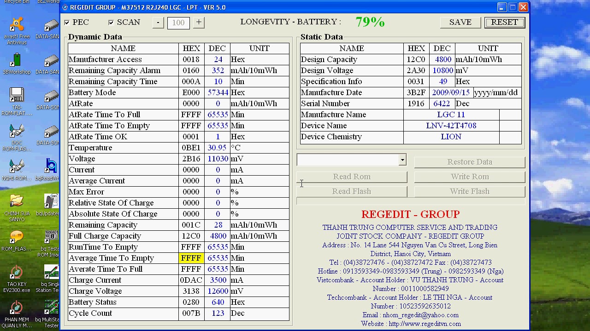The width and height of the screenshot is (590, 331).
Task: Increase the value with the plus button
Action: coord(199,22)
